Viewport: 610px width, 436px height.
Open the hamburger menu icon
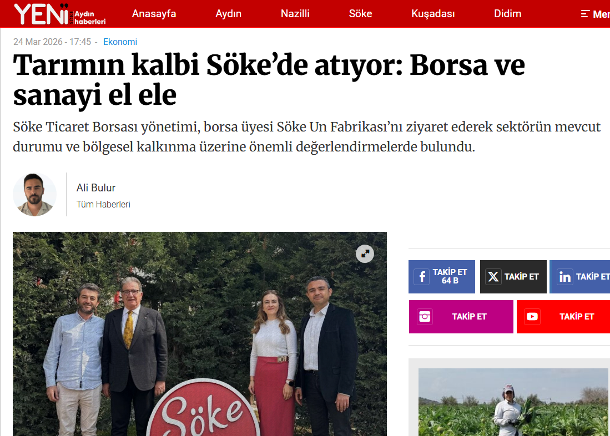coord(585,14)
